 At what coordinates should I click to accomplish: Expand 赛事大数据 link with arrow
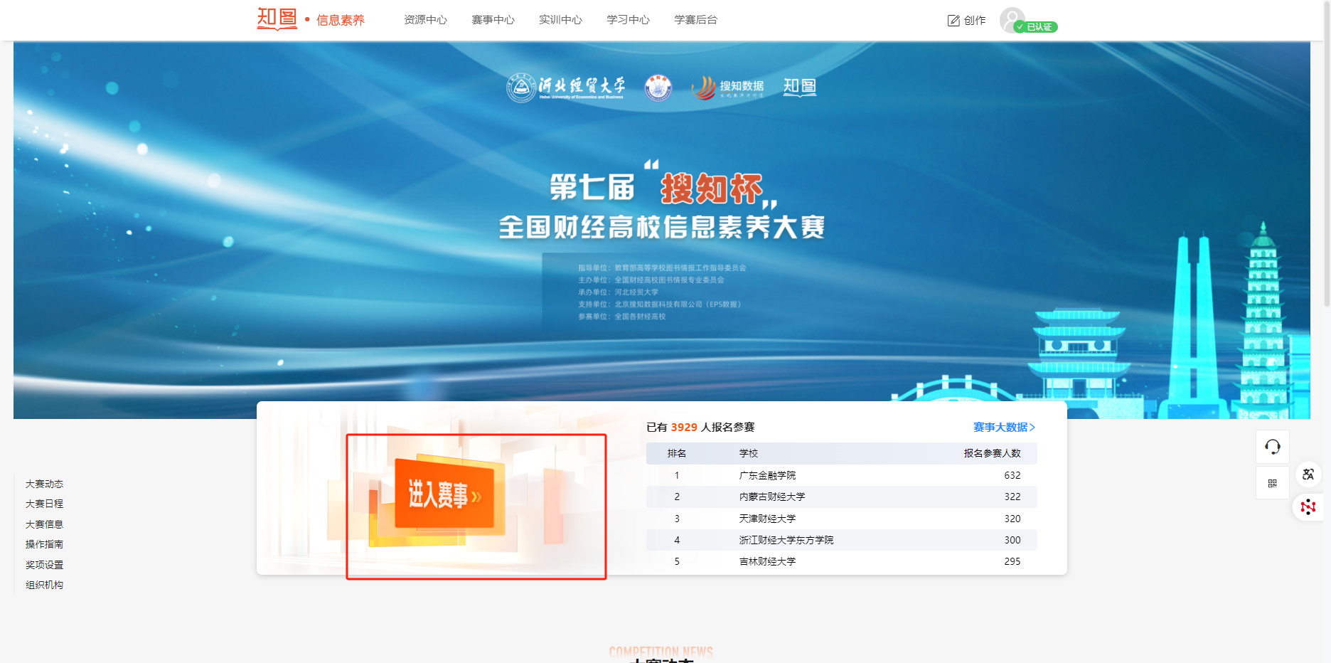pos(1003,427)
